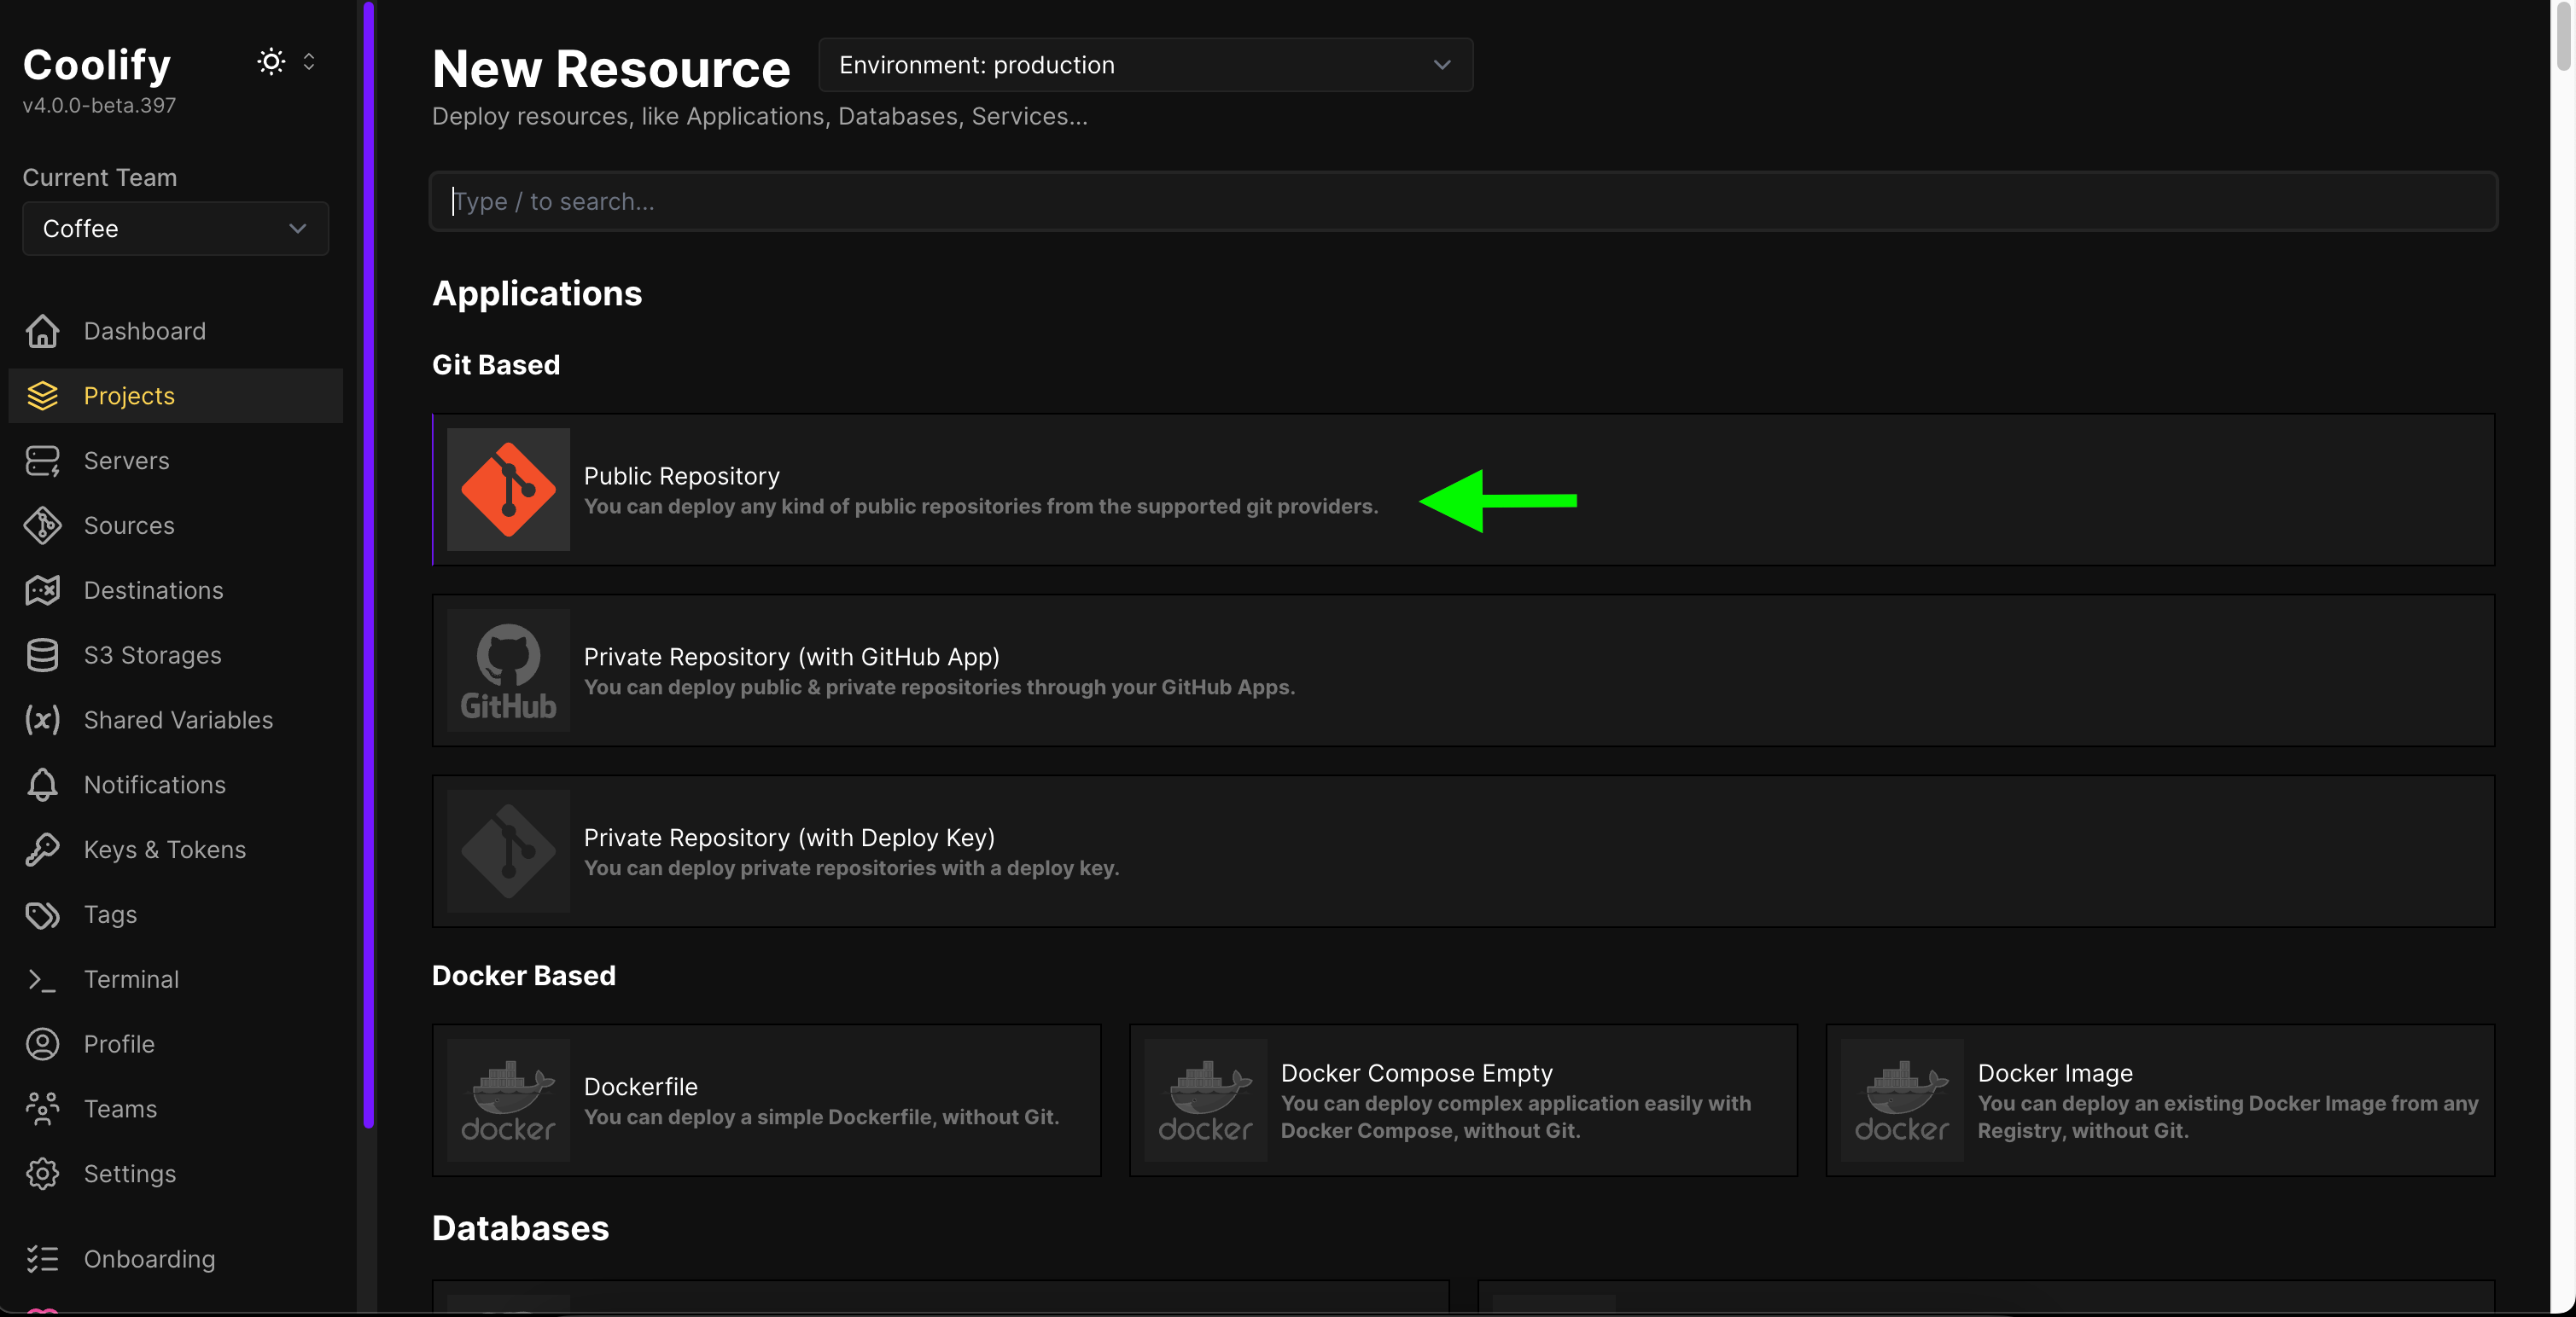Open the Current Team dropdown showing Coffee
Image resolution: width=2576 pixels, height=1317 pixels.
[175, 229]
